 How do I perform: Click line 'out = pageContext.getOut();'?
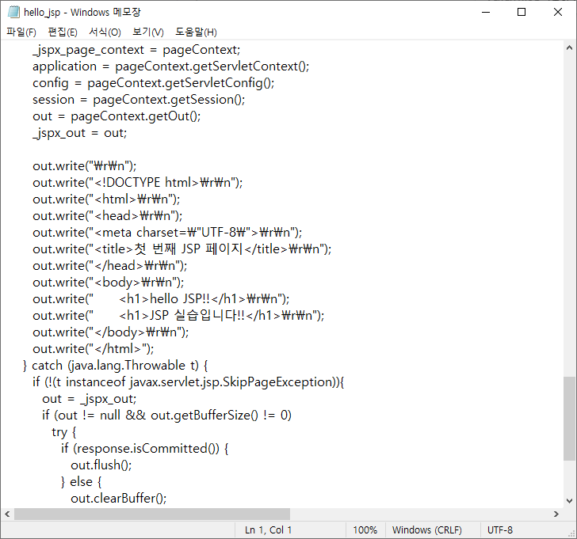tap(117, 116)
